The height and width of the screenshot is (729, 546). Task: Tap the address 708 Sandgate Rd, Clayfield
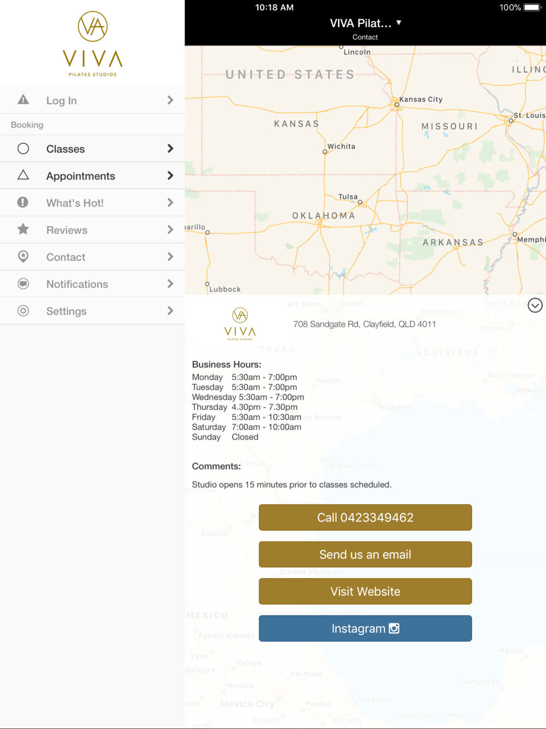pyautogui.click(x=365, y=324)
